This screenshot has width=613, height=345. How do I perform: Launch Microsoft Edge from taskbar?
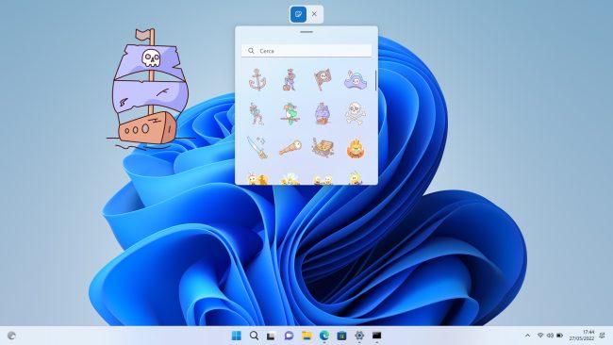tap(324, 336)
